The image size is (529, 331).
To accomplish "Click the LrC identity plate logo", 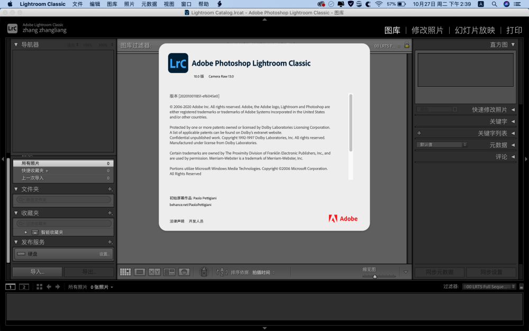I will [12, 29].
